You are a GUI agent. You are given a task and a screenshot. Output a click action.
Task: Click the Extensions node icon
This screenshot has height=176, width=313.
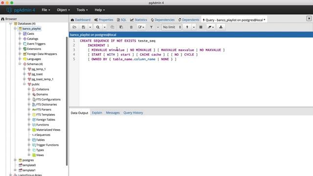25,49
